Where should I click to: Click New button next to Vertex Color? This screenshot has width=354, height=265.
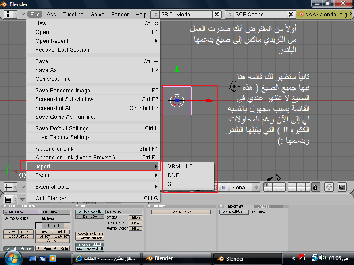tap(136, 228)
